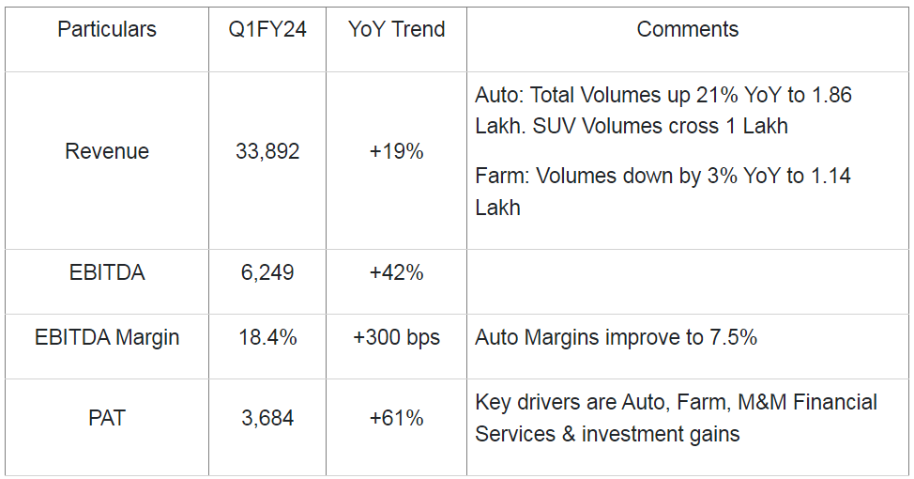Click the Particulars column header

point(106,29)
